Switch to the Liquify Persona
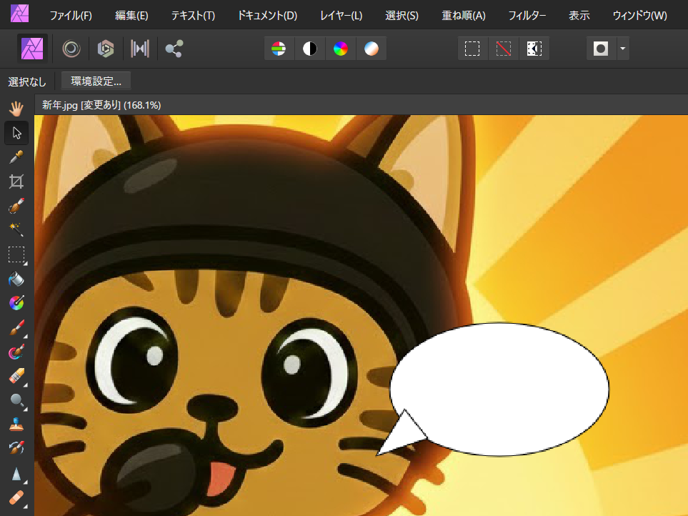This screenshot has height=516, width=688. (71, 49)
